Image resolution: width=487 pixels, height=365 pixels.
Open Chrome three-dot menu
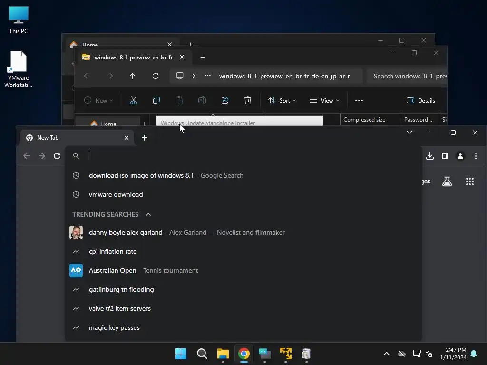pyautogui.click(x=476, y=156)
